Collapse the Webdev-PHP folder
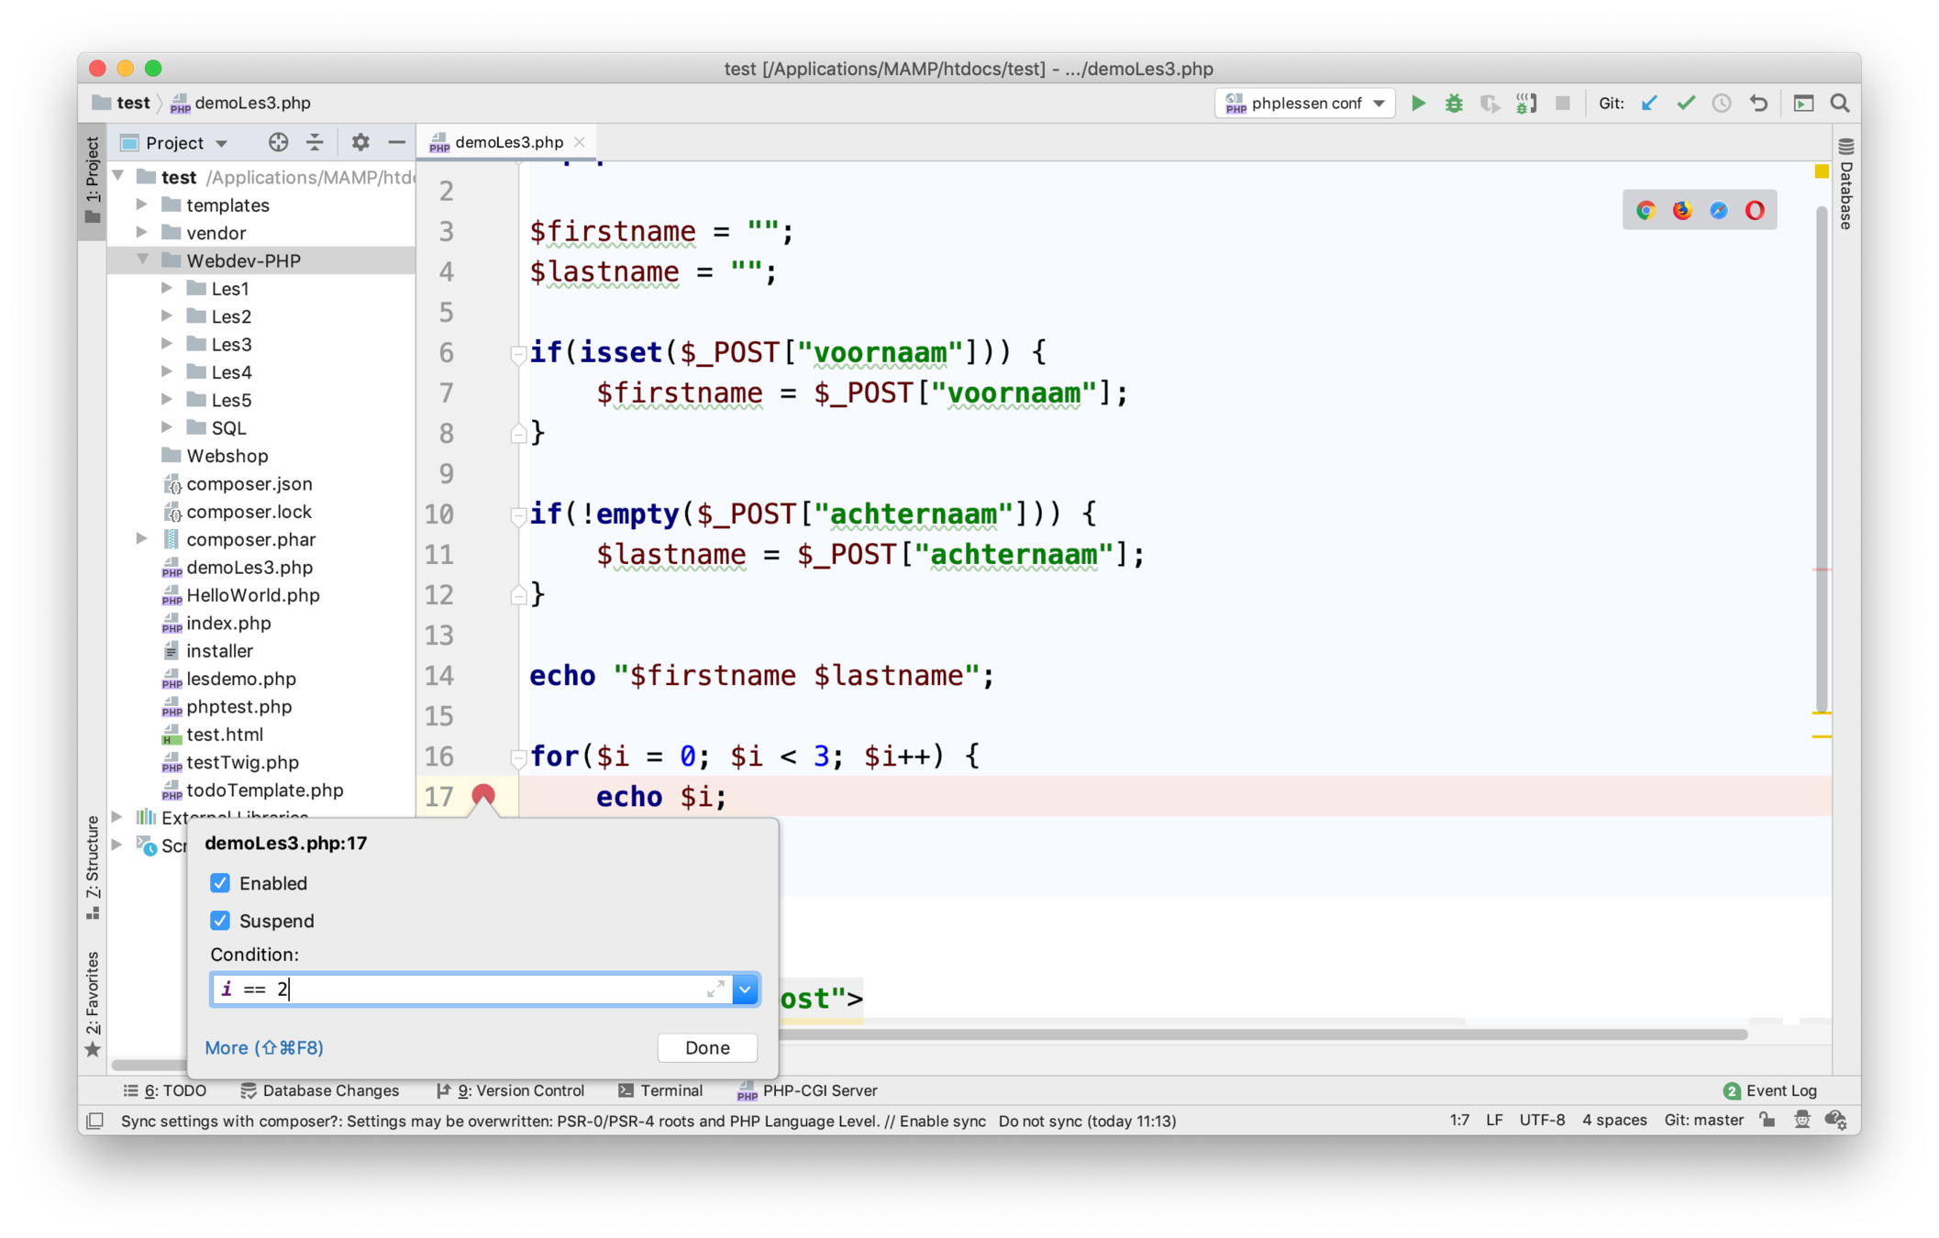Screen dimensions: 1939x1238 (142, 260)
